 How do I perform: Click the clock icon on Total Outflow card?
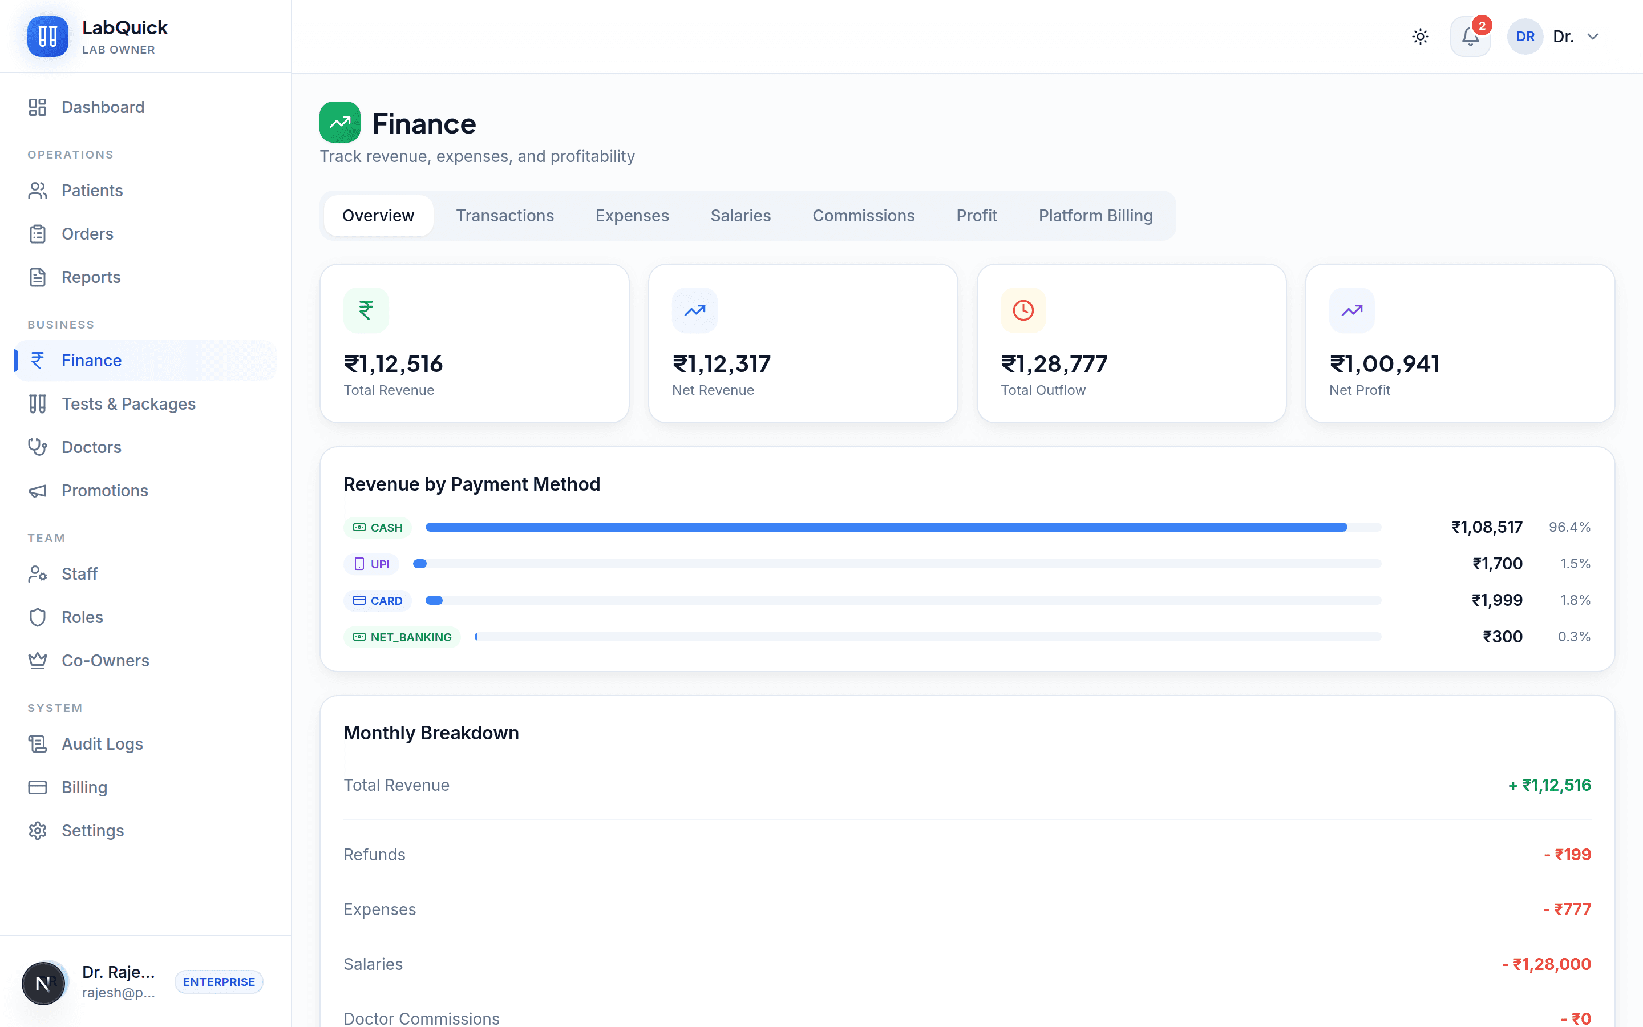[1023, 310]
